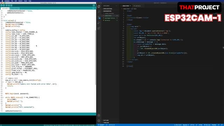This screenshot has height=126, width=224.
Task: Open the Tools menu
Action: [26, 1]
